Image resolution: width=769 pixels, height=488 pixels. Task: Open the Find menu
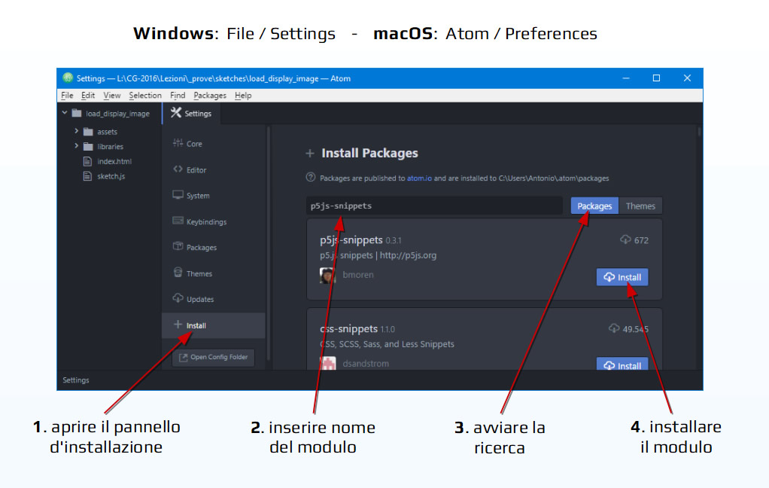click(178, 95)
